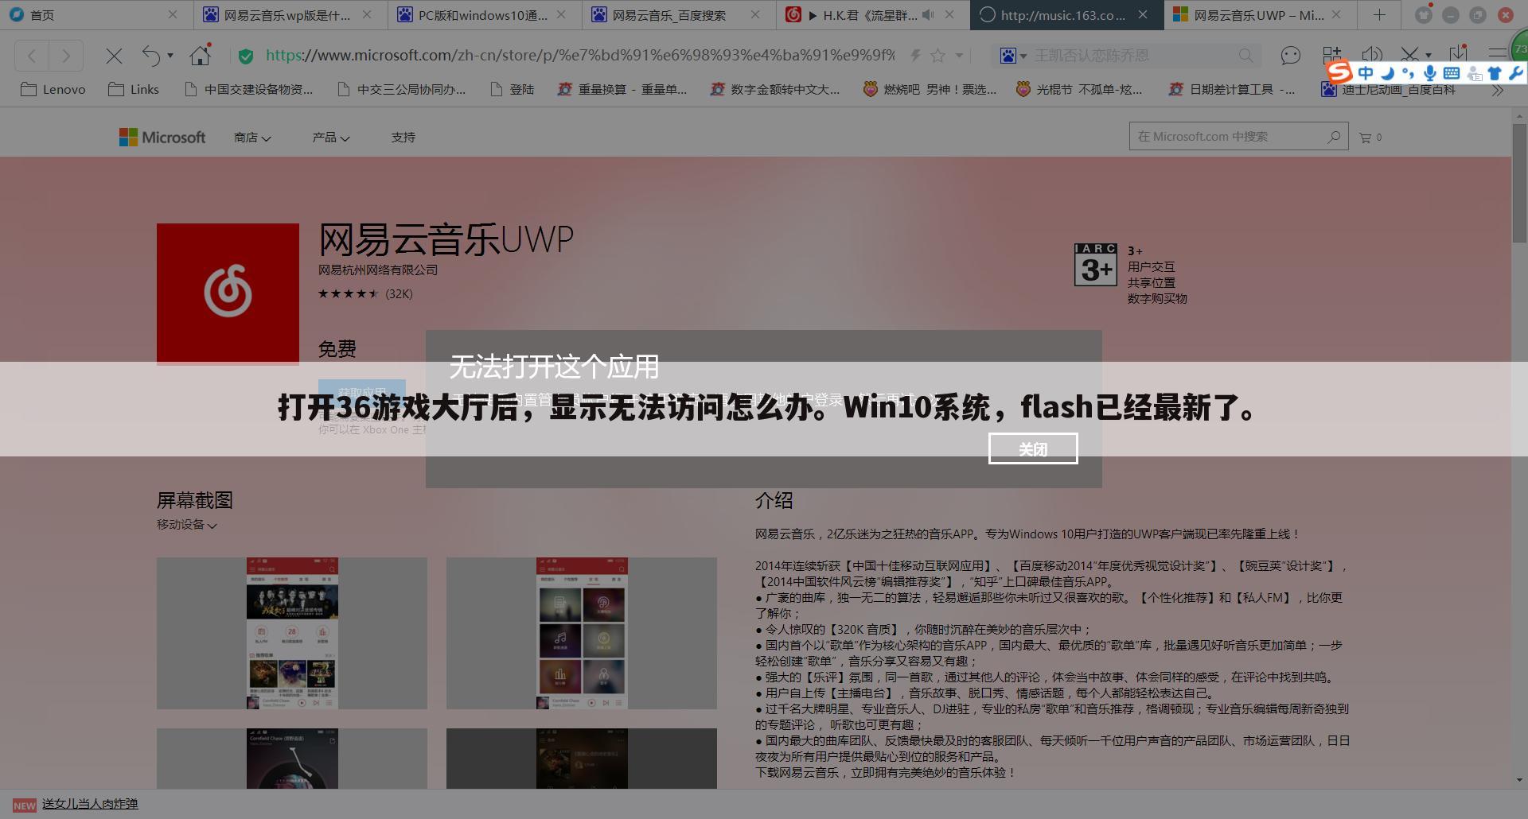Click the page vertical scrollbar thumb

[1519, 181]
